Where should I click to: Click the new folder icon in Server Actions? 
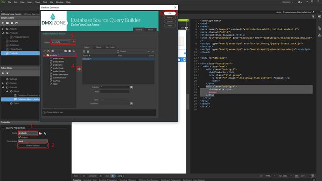pyautogui.click(x=7, y=23)
